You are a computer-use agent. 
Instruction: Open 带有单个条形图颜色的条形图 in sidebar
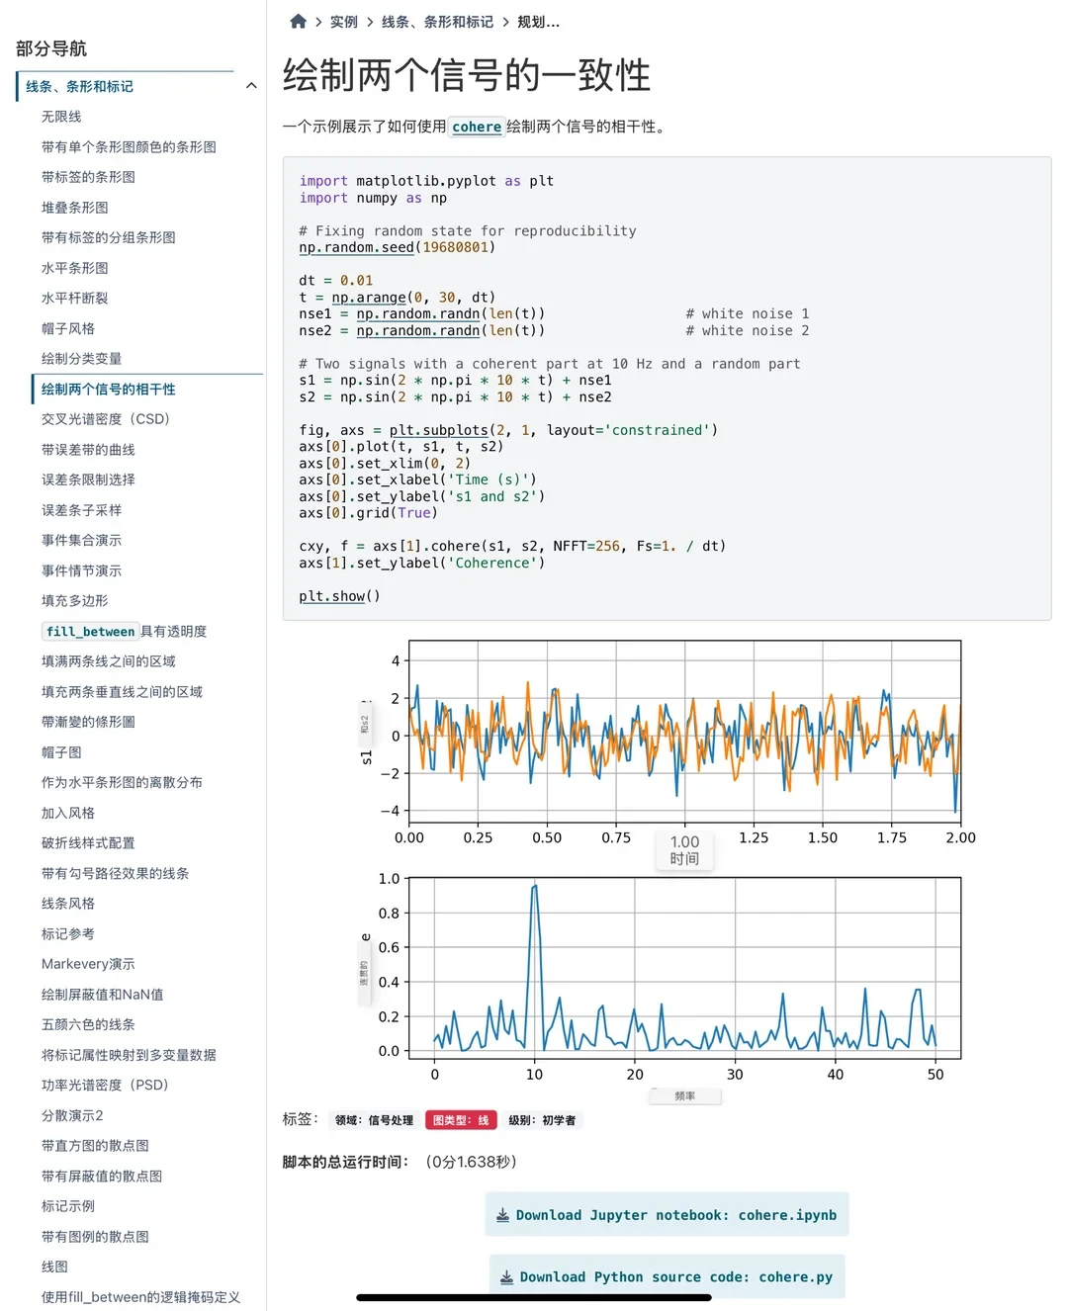point(129,146)
